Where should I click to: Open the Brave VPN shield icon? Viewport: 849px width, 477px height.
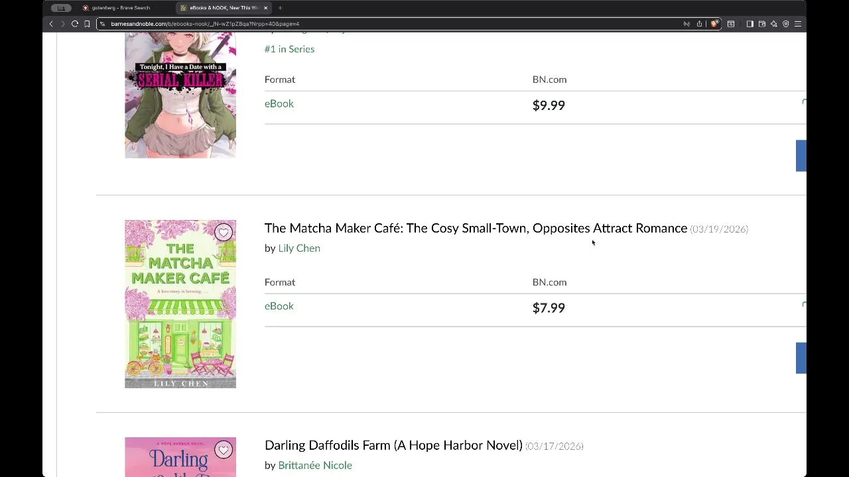tap(786, 24)
